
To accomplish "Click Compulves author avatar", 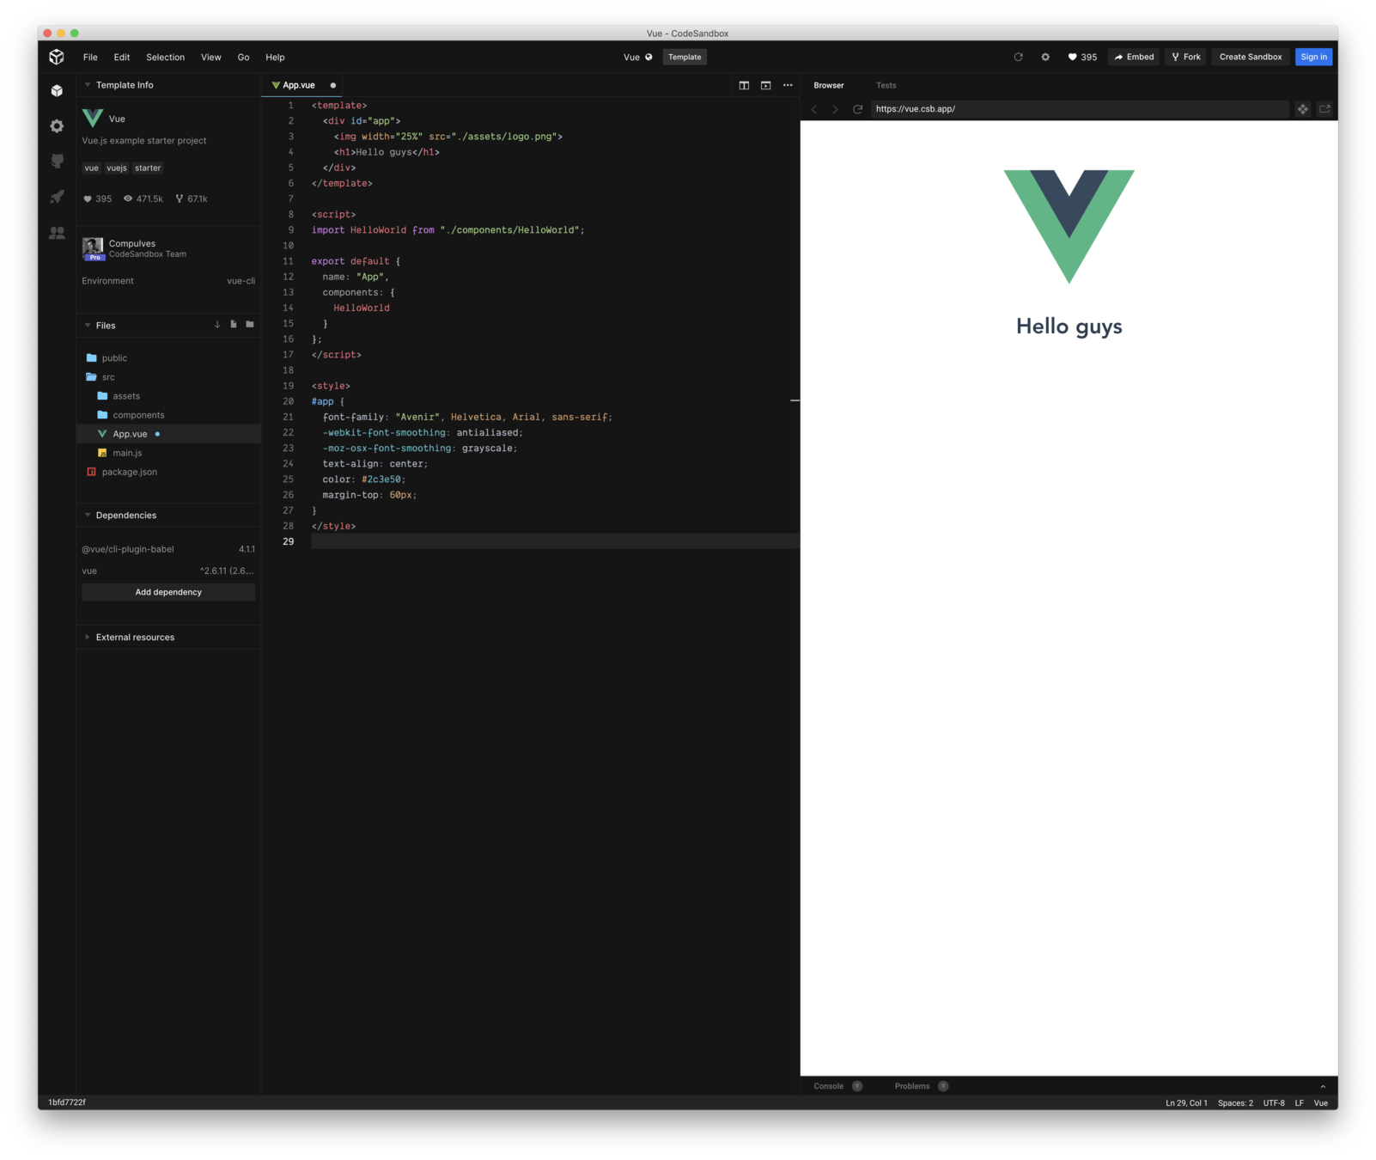I will (93, 248).
